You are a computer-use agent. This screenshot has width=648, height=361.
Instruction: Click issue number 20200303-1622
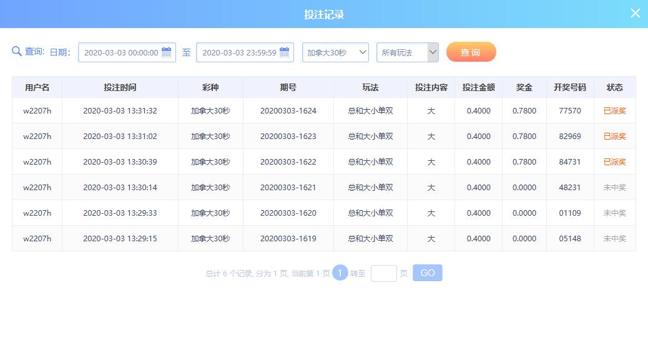(288, 161)
